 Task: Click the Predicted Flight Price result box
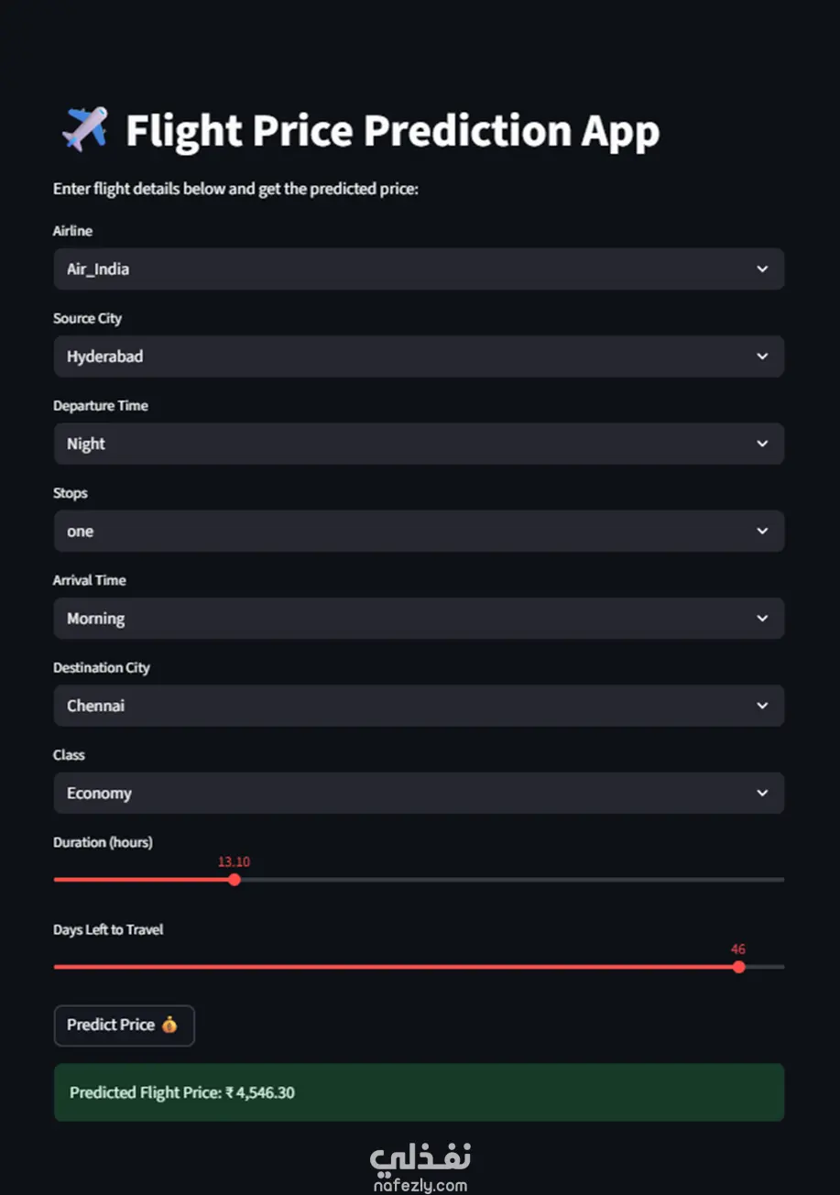(419, 1092)
